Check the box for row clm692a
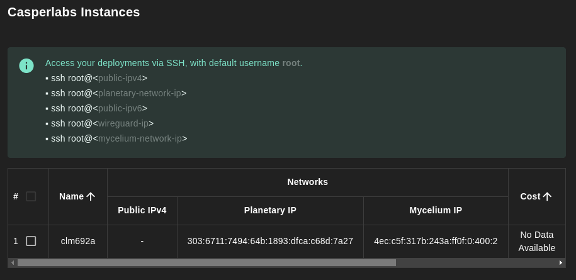The width and height of the screenshot is (576, 280). pyautogui.click(x=31, y=241)
